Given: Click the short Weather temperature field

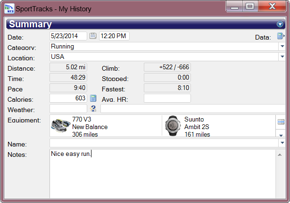Looking at the screenshot, I should point(68,108).
